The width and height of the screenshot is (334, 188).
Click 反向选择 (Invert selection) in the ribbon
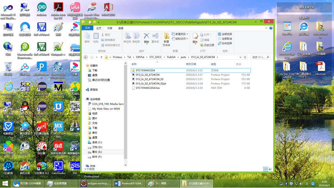click(225, 43)
